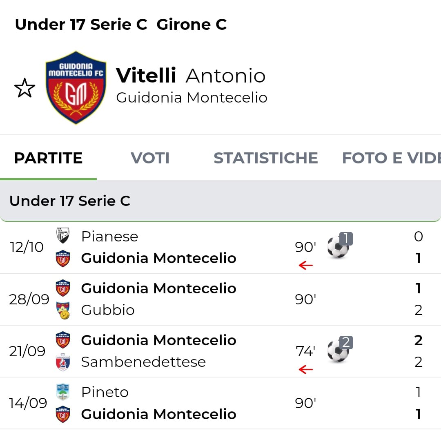The image size is (441, 431).
Task: Open the 14/09 Pineto match row
Action: [x=220, y=403]
